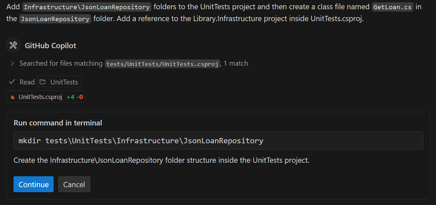Click the green checkmark beside Read
This screenshot has width=436, height=205.
12,82
